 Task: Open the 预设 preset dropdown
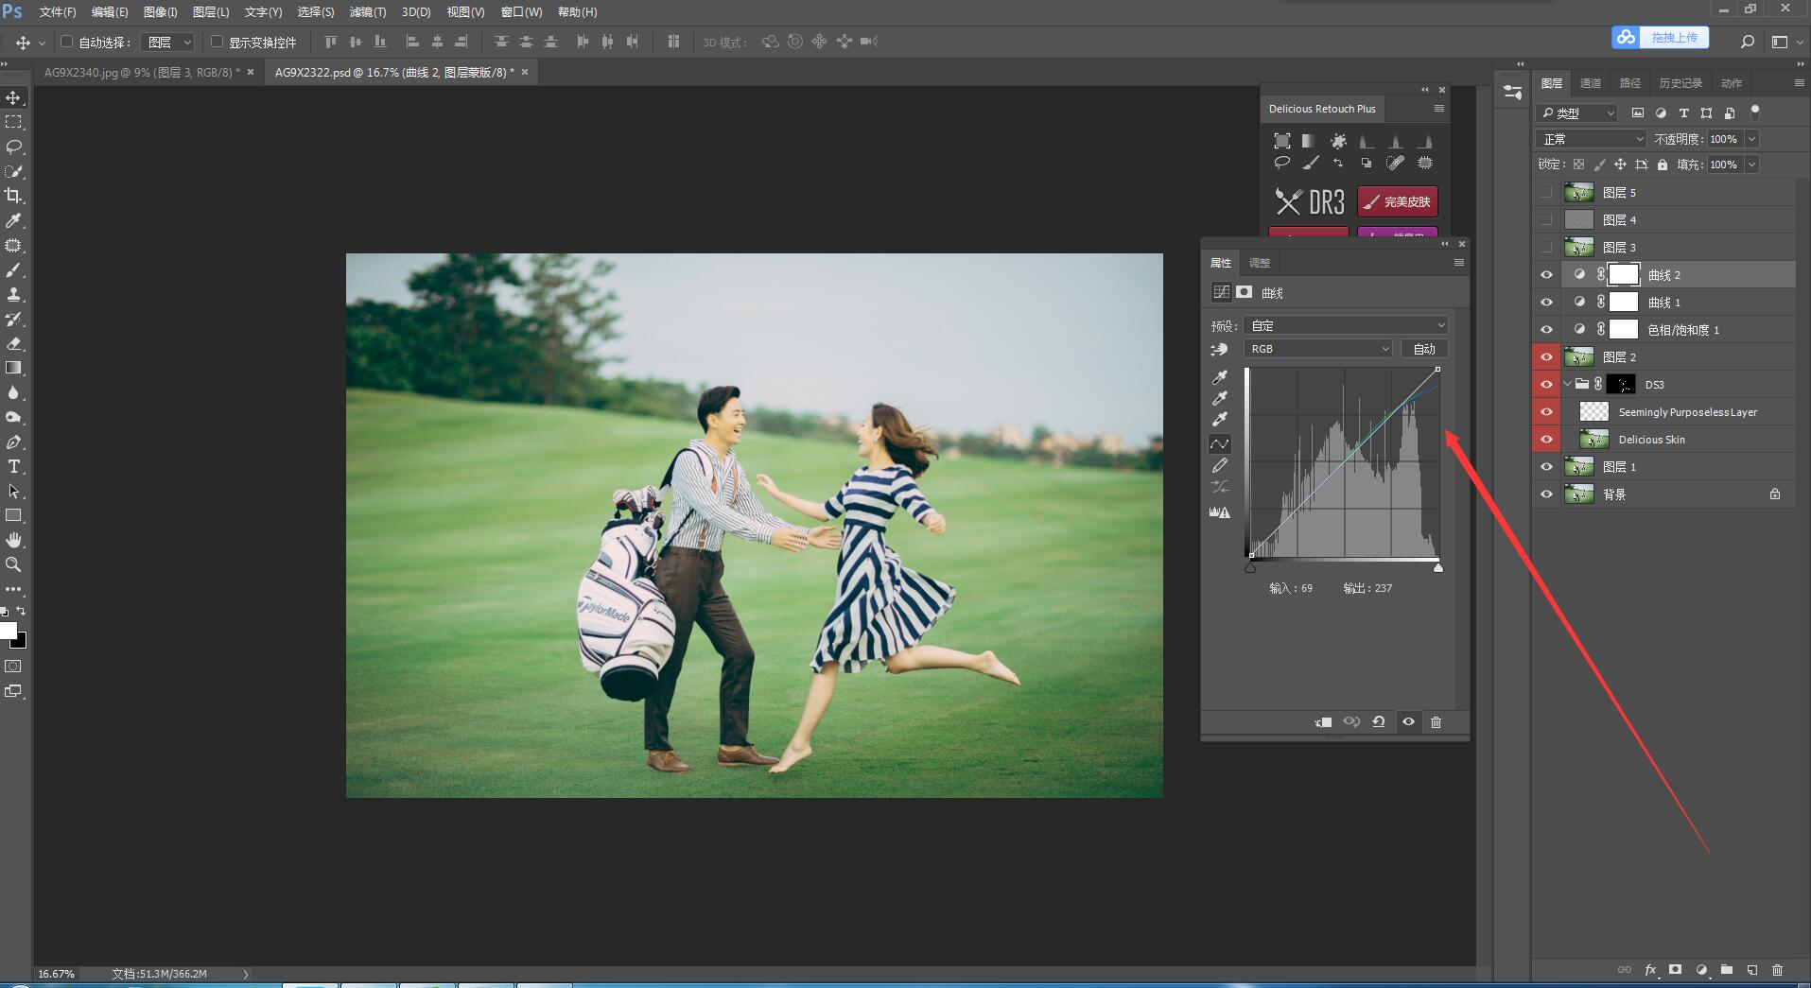1345,325
